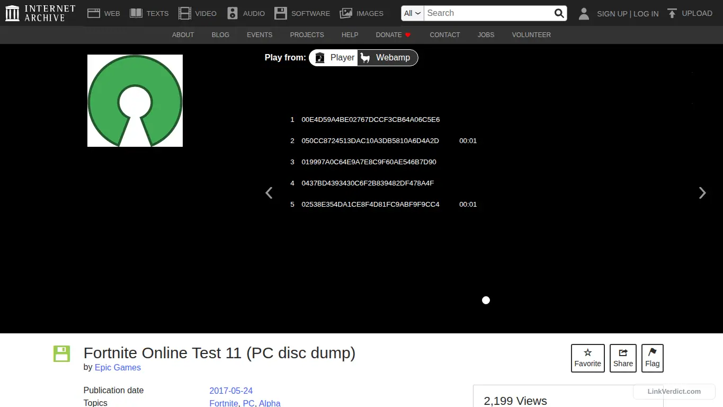Open the Alpha topic link
Viewport: 723px width, 407px height.
(x=270, y=403)
